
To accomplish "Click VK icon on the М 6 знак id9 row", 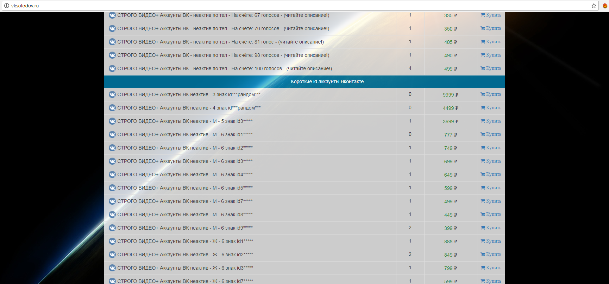I will pos(112,228).
